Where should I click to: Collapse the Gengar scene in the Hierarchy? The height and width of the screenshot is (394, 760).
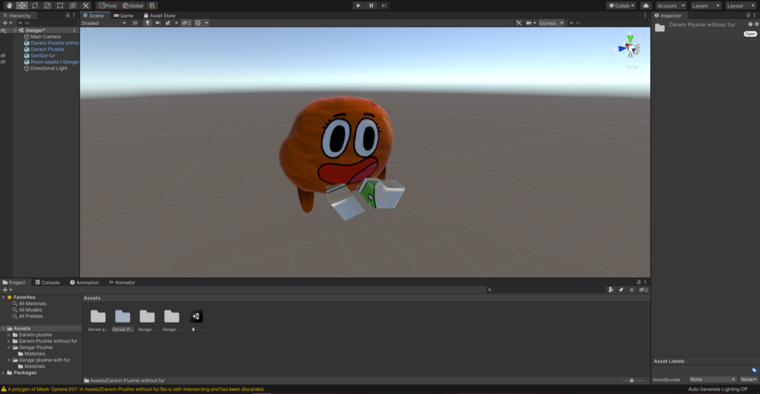coord(15,30)
